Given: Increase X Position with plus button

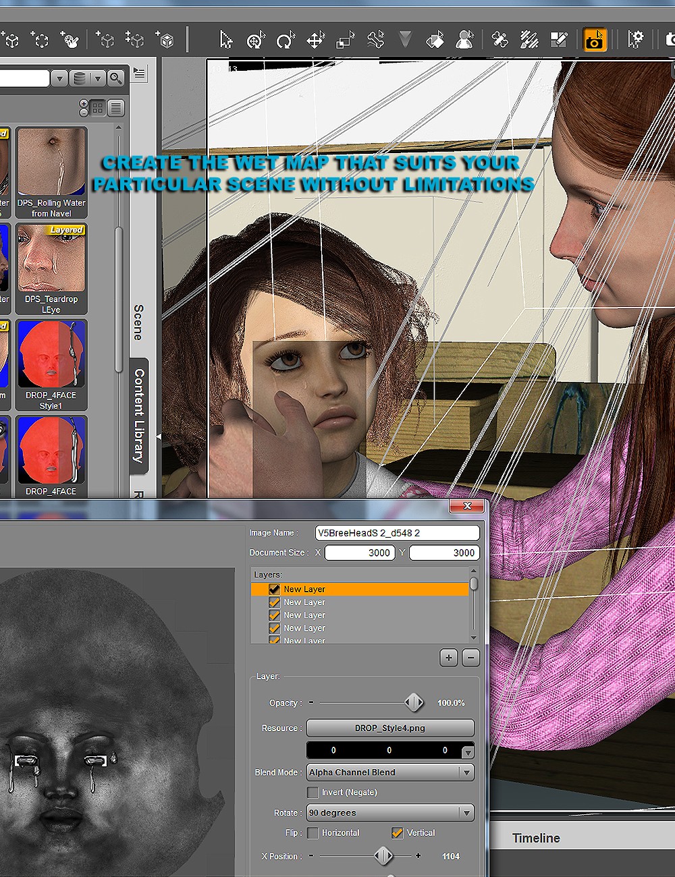Looking at the screenshot, I should click(418, 856).
